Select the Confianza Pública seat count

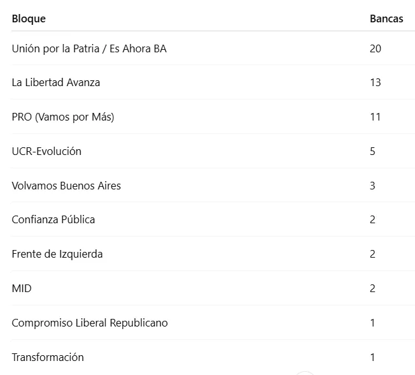click(x=373, y=219)
